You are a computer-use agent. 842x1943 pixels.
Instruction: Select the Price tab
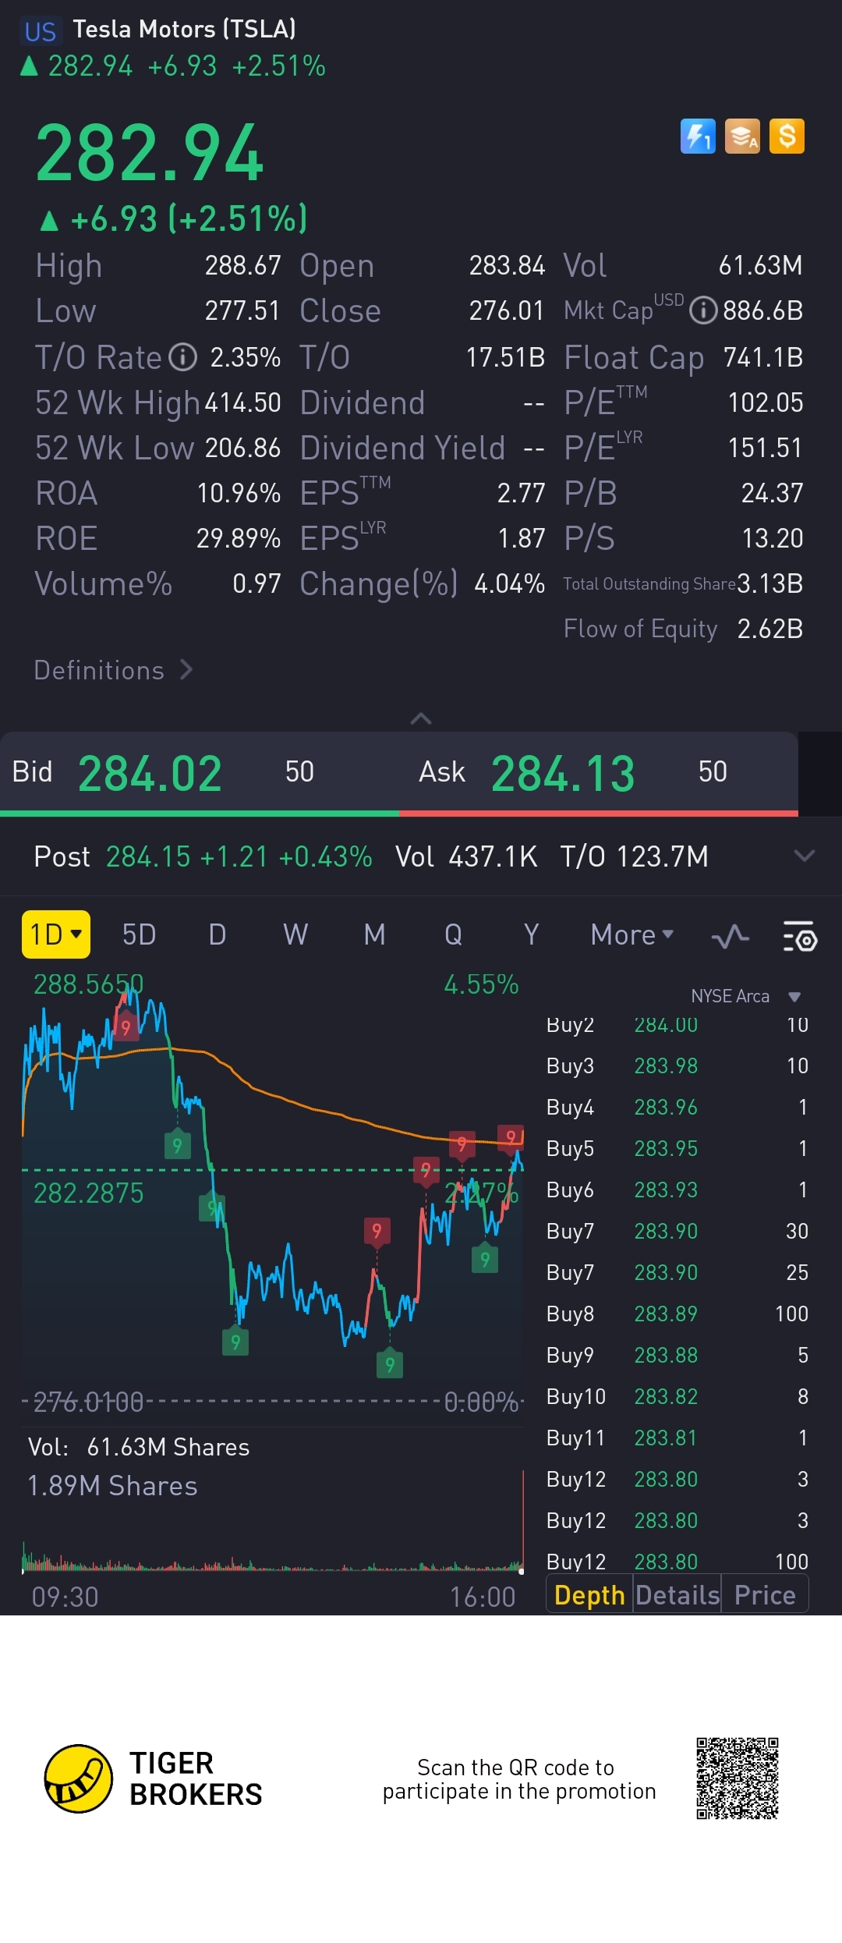click(765, 1595)
